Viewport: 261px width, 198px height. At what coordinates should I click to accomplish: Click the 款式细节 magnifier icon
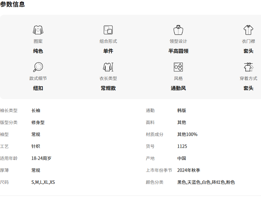click(x=38, y=67)
